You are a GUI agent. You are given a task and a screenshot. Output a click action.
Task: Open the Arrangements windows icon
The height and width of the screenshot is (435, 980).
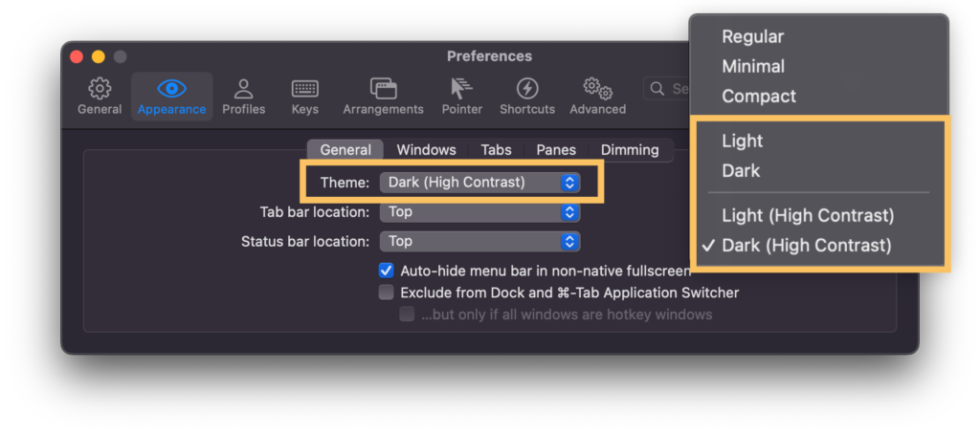pos(383,89)
